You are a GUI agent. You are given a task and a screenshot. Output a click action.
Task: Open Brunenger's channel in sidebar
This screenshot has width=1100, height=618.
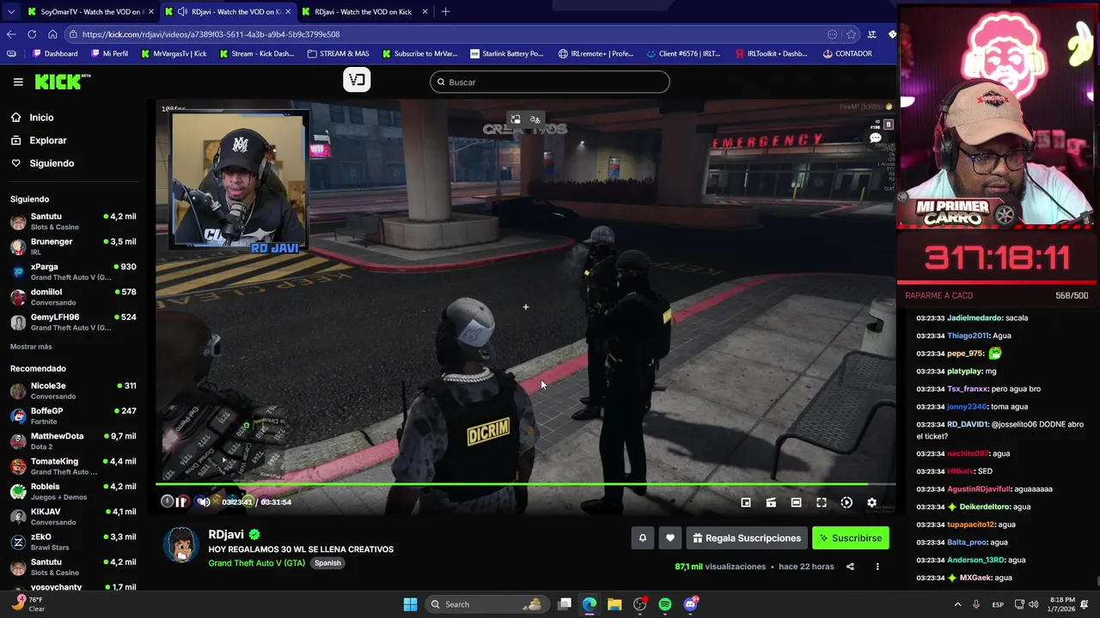pos(73,246)
